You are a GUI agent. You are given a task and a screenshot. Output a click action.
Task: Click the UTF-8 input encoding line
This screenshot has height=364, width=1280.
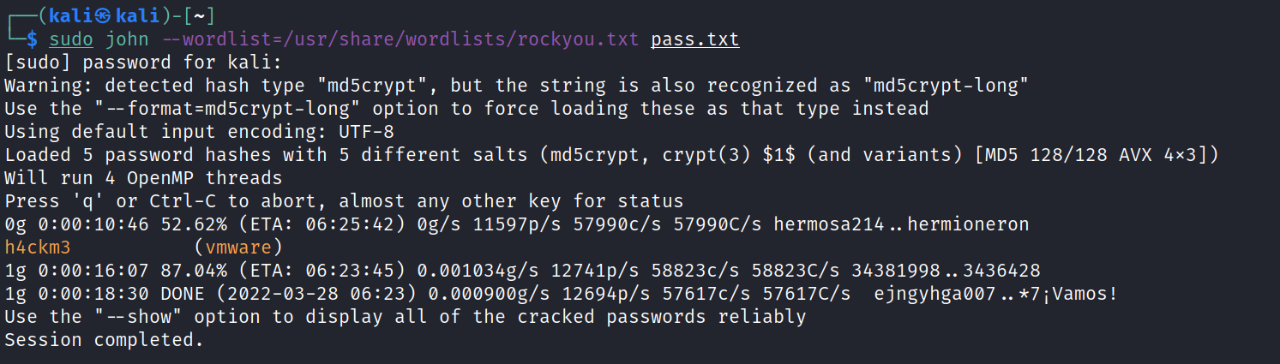198,132
